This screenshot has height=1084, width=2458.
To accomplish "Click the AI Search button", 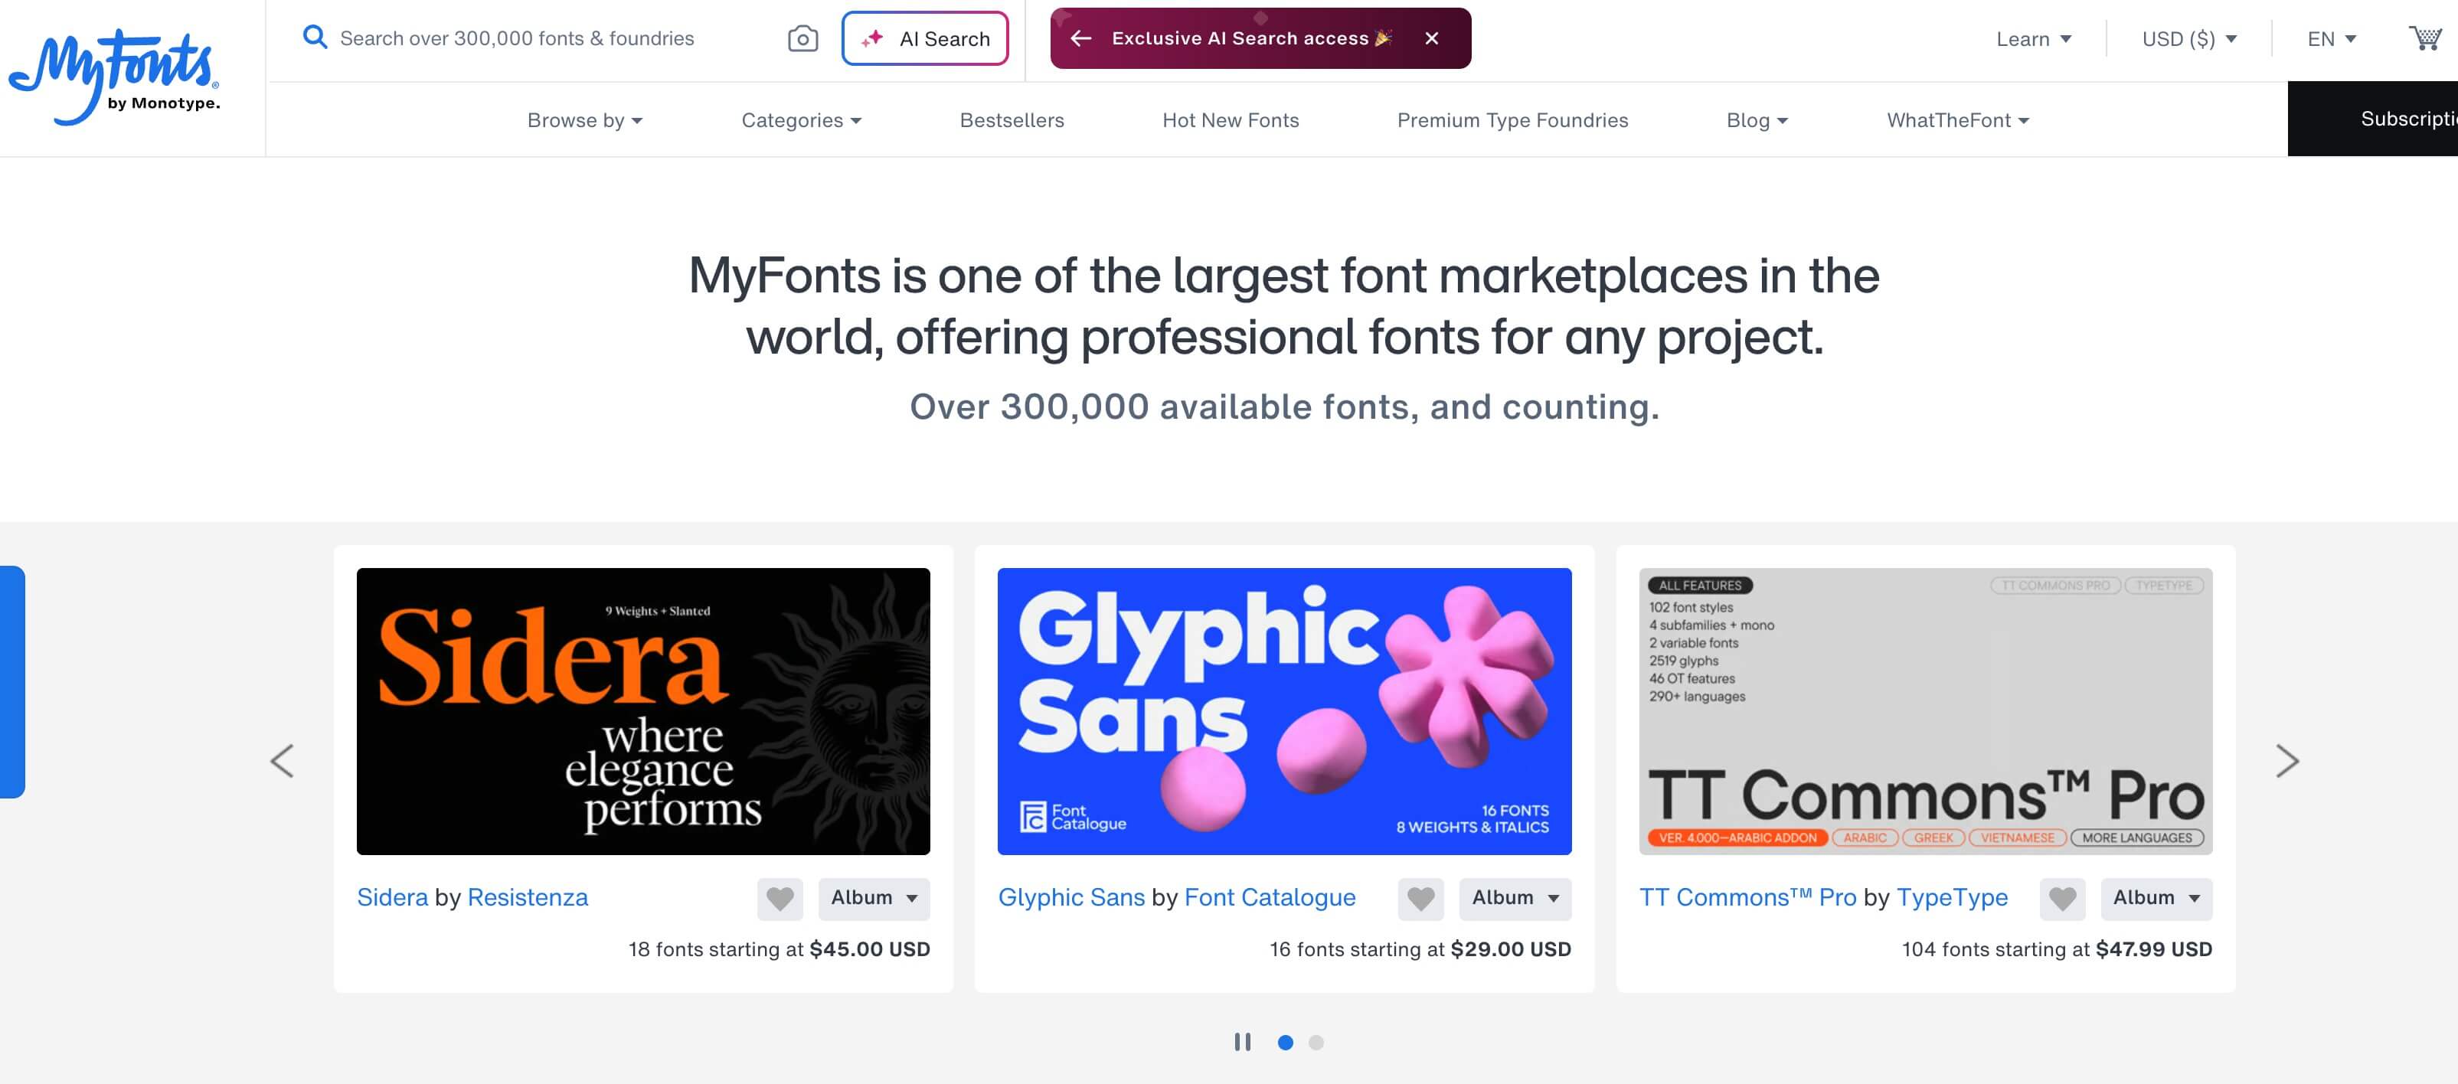I will pos(924,39).
